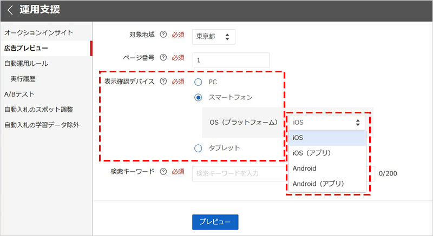The height and width of the screenshot is (236, 433).
Task: Select the タブレット radio button
Action: pos(198,148)
